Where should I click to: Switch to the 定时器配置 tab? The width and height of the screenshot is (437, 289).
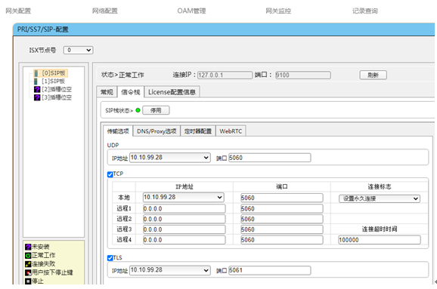tap(198, 131)
